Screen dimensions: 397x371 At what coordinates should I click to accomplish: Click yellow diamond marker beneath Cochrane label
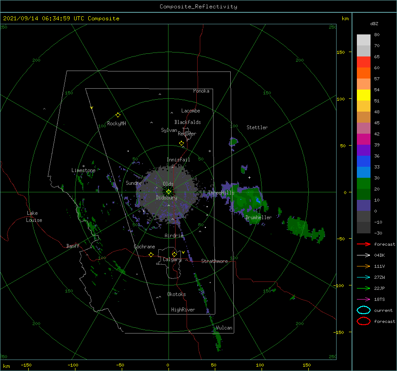[x=151, y=255]
